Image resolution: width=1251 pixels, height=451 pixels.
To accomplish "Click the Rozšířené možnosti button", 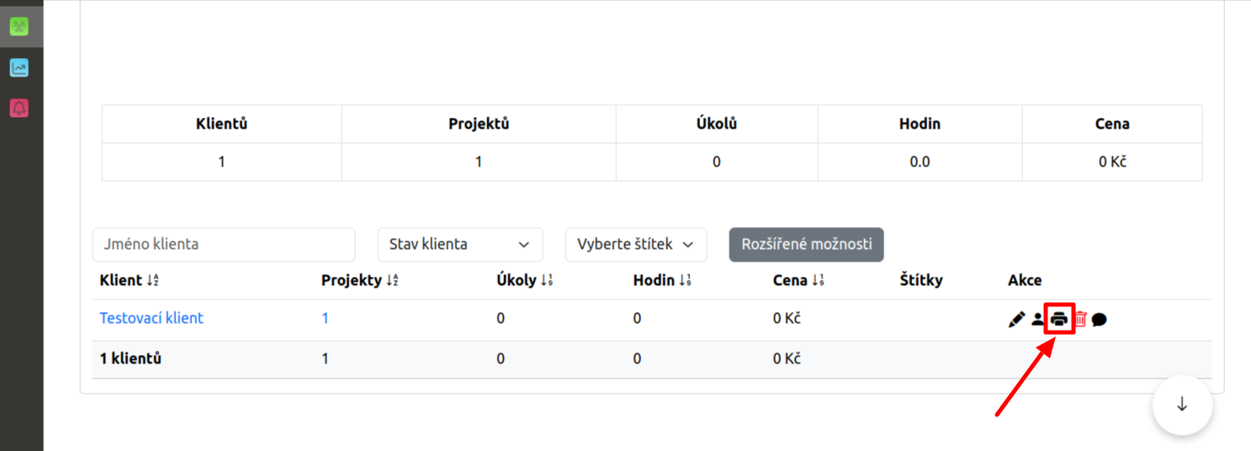I will pos(806,245).
